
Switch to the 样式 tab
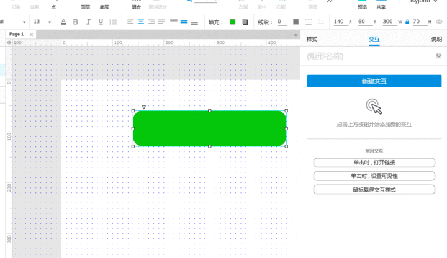pyautogui.click(x=312, y=39)
